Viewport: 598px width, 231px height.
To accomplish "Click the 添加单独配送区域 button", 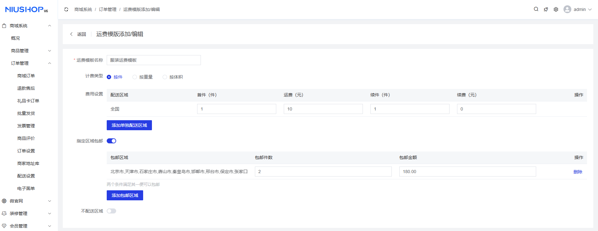I will (129, 125).
